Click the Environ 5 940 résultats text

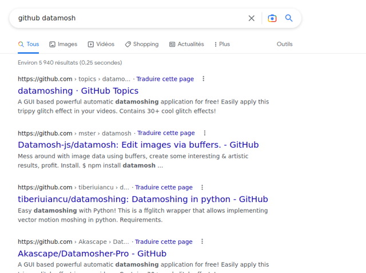point(70,62)
